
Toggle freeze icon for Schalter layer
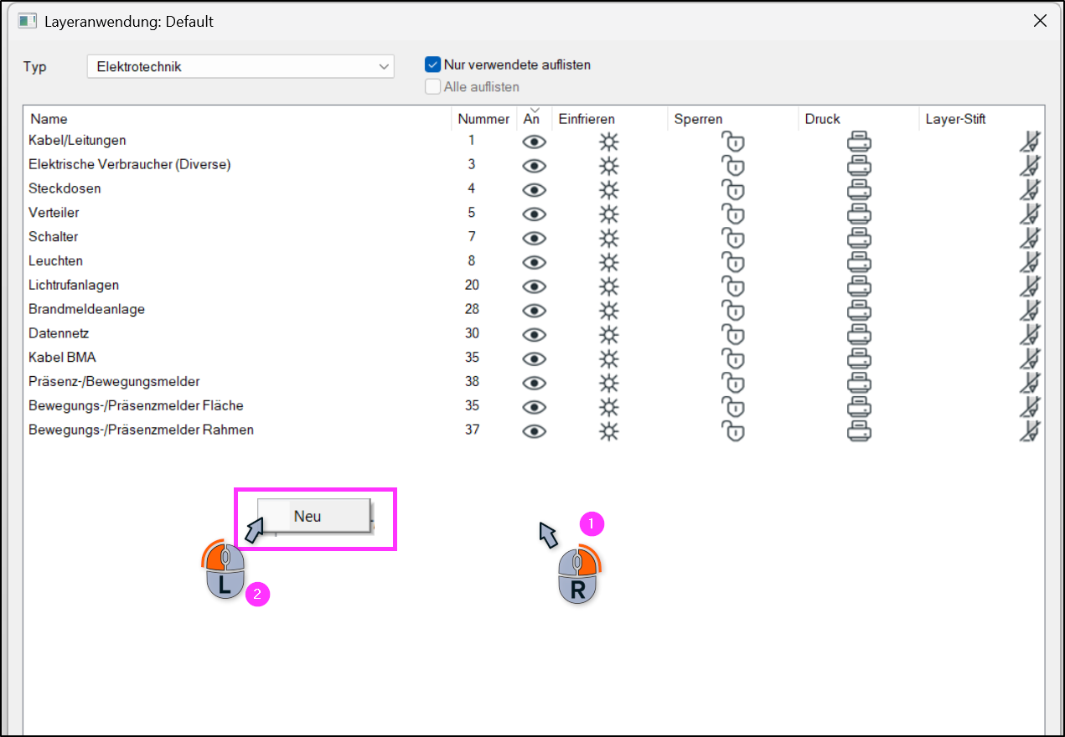coord(608,238)
